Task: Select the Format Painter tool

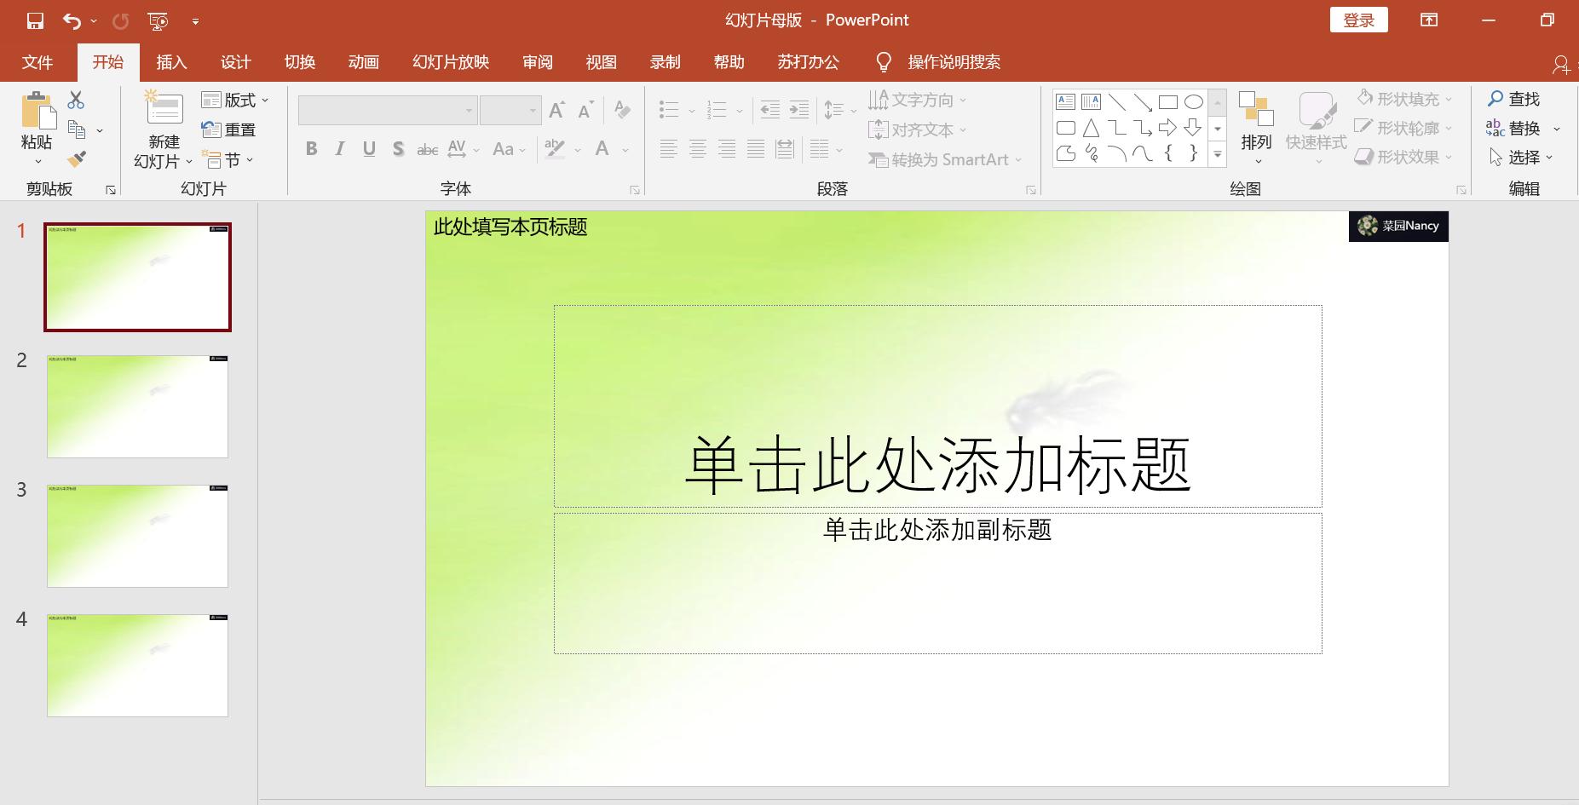Action: [76, 158]
